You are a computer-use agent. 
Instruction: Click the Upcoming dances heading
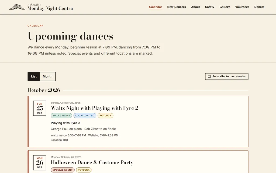click(70, 36)
